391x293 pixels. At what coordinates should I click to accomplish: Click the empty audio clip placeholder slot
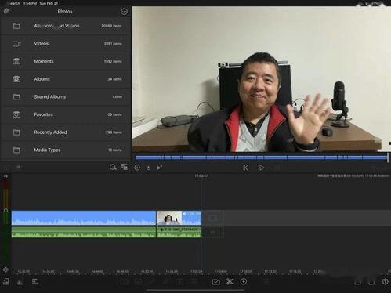pos(212,232)
